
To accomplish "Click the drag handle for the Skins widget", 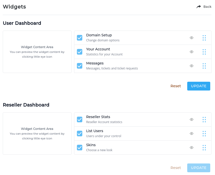I will [204, 147].
